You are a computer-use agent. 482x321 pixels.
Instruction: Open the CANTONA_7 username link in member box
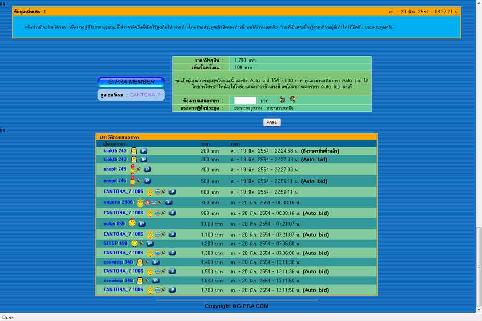[145, 95]
